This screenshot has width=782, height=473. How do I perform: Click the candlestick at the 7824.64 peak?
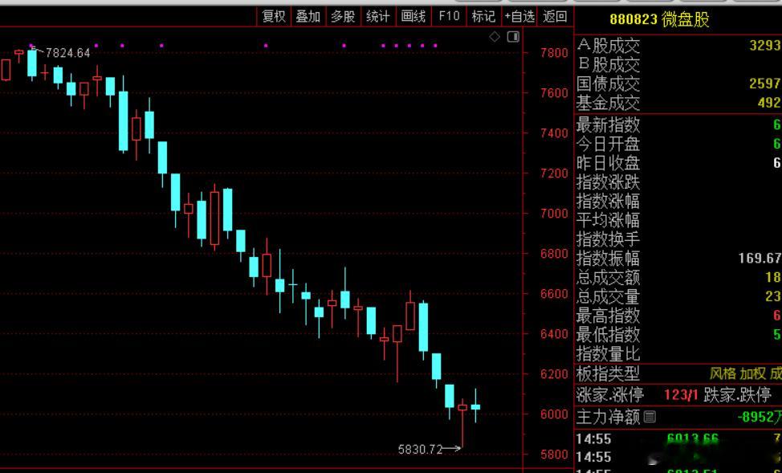pos(32,63)
